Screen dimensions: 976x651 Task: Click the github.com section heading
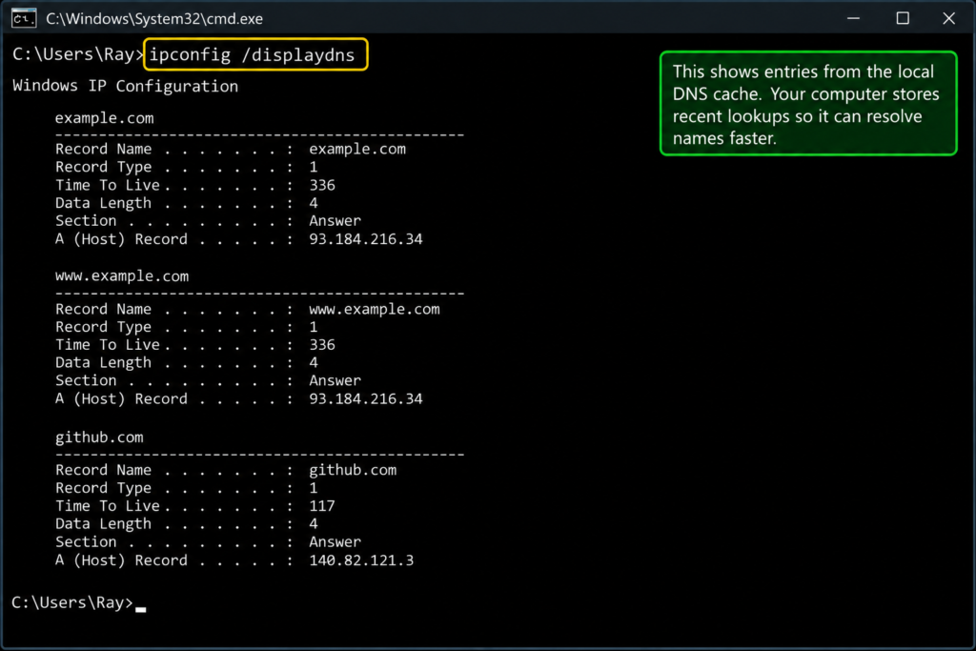click(x=99, y=437)
